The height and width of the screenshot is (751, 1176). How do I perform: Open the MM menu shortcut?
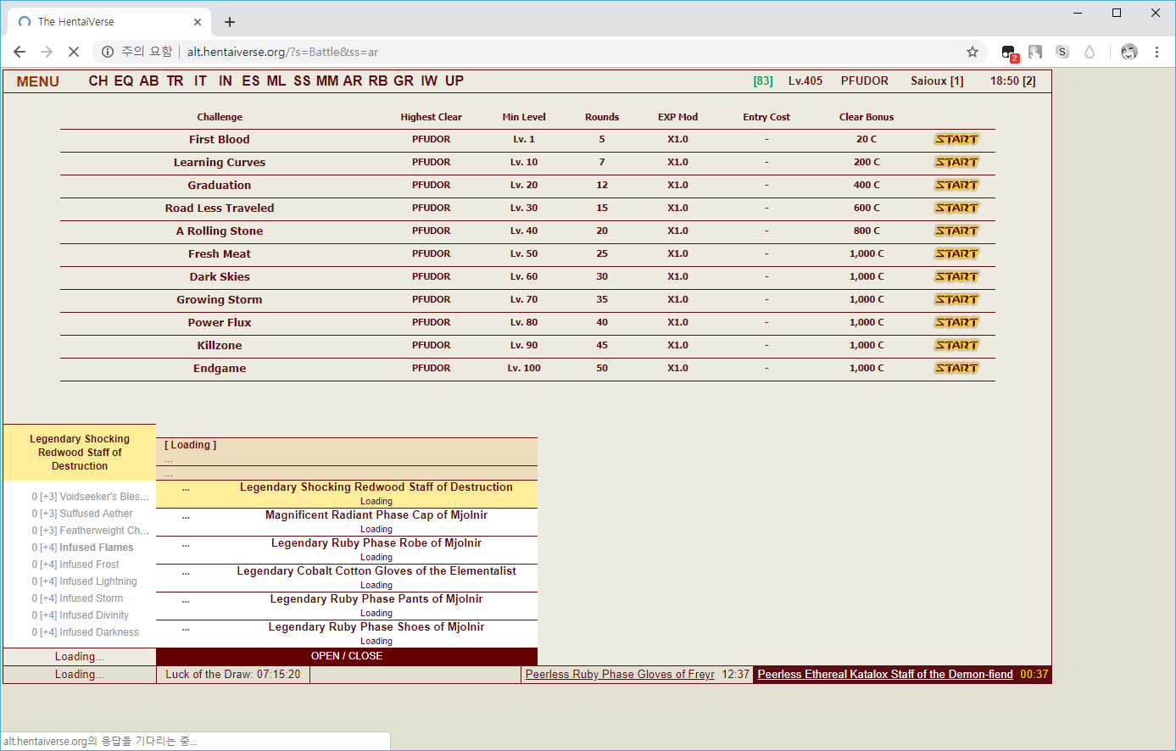[x=327, y=81]
